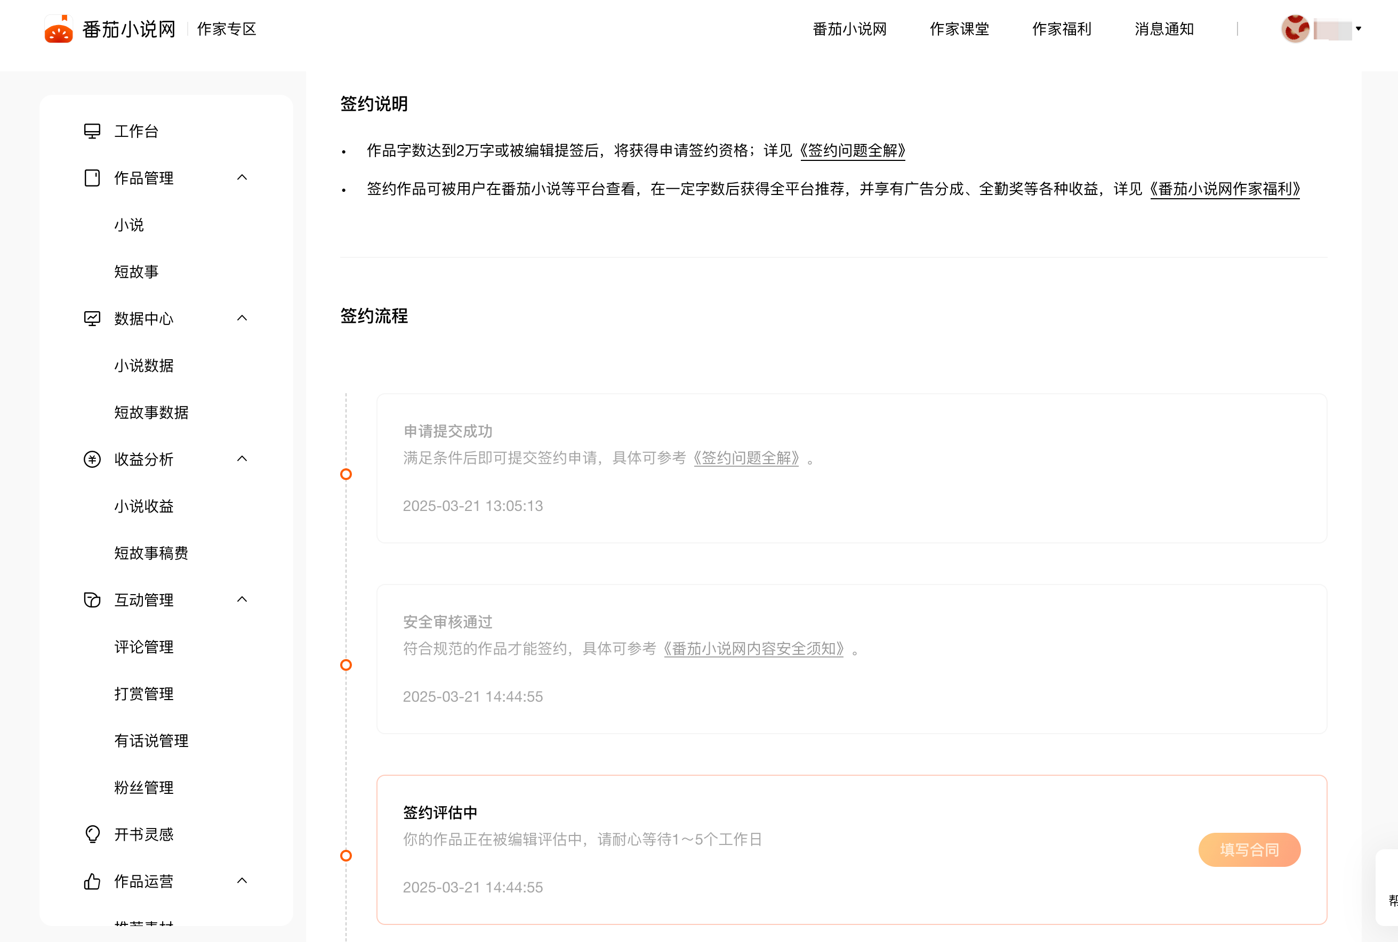Open 小说收益 in sidebar

[143, 506]
